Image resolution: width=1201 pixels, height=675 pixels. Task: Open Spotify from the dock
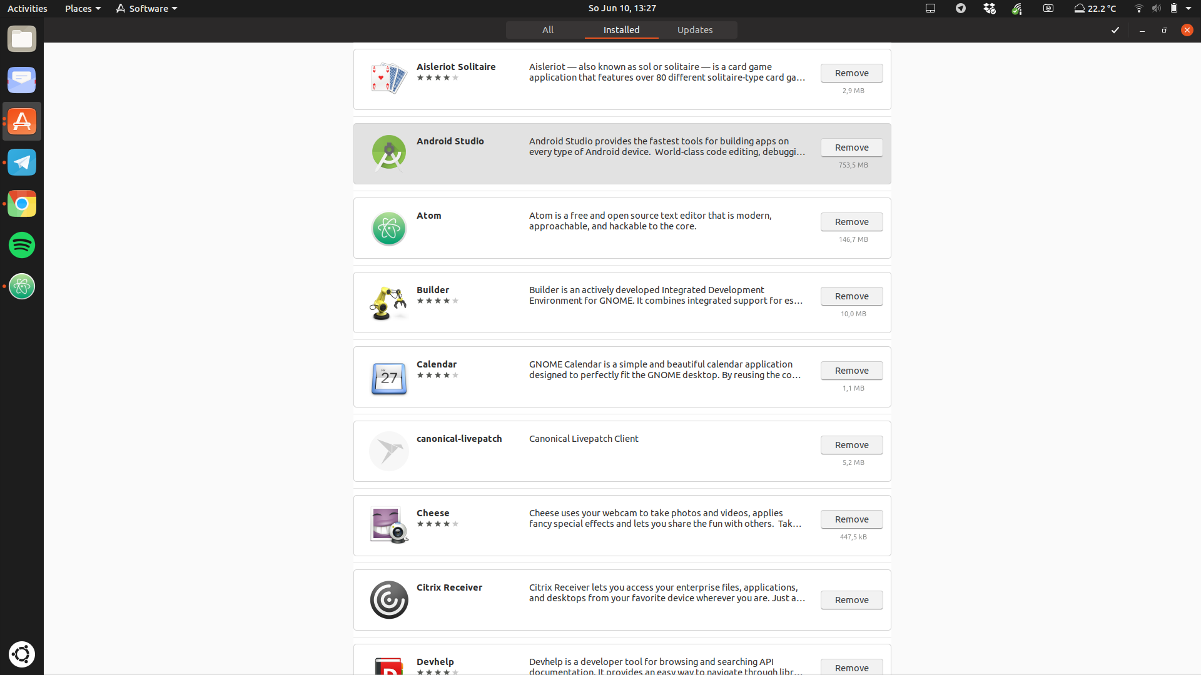pyautogui.click(x=22, y=245)
